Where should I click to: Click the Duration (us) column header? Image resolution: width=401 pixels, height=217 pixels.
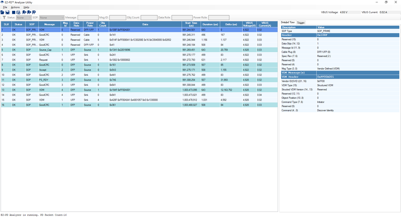click(210, 24)
